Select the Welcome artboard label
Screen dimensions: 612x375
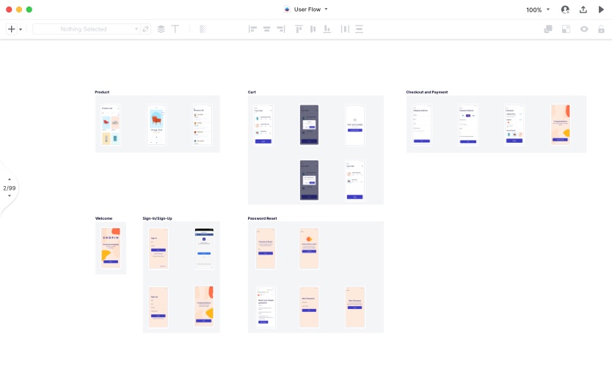pos(103,218)
